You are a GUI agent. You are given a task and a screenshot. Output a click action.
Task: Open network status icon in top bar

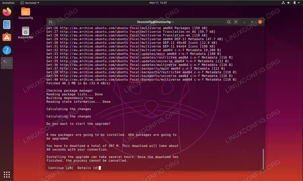[283, 3]
